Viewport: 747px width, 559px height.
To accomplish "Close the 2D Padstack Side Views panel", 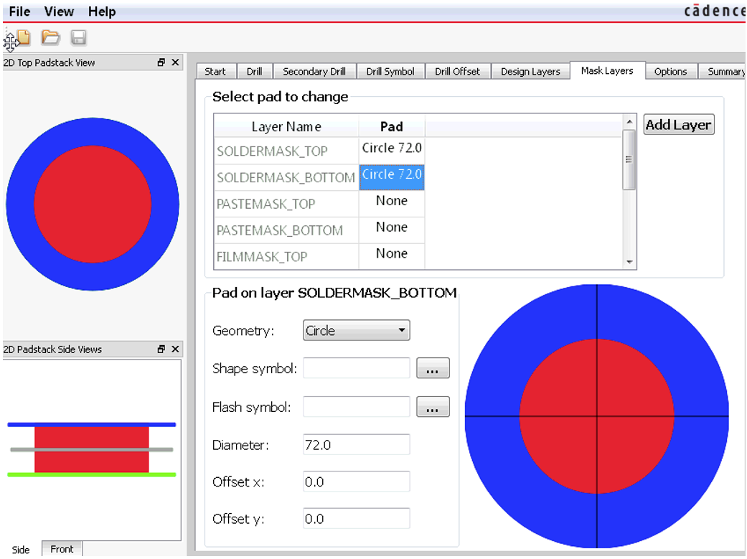I will pos(175,349).
